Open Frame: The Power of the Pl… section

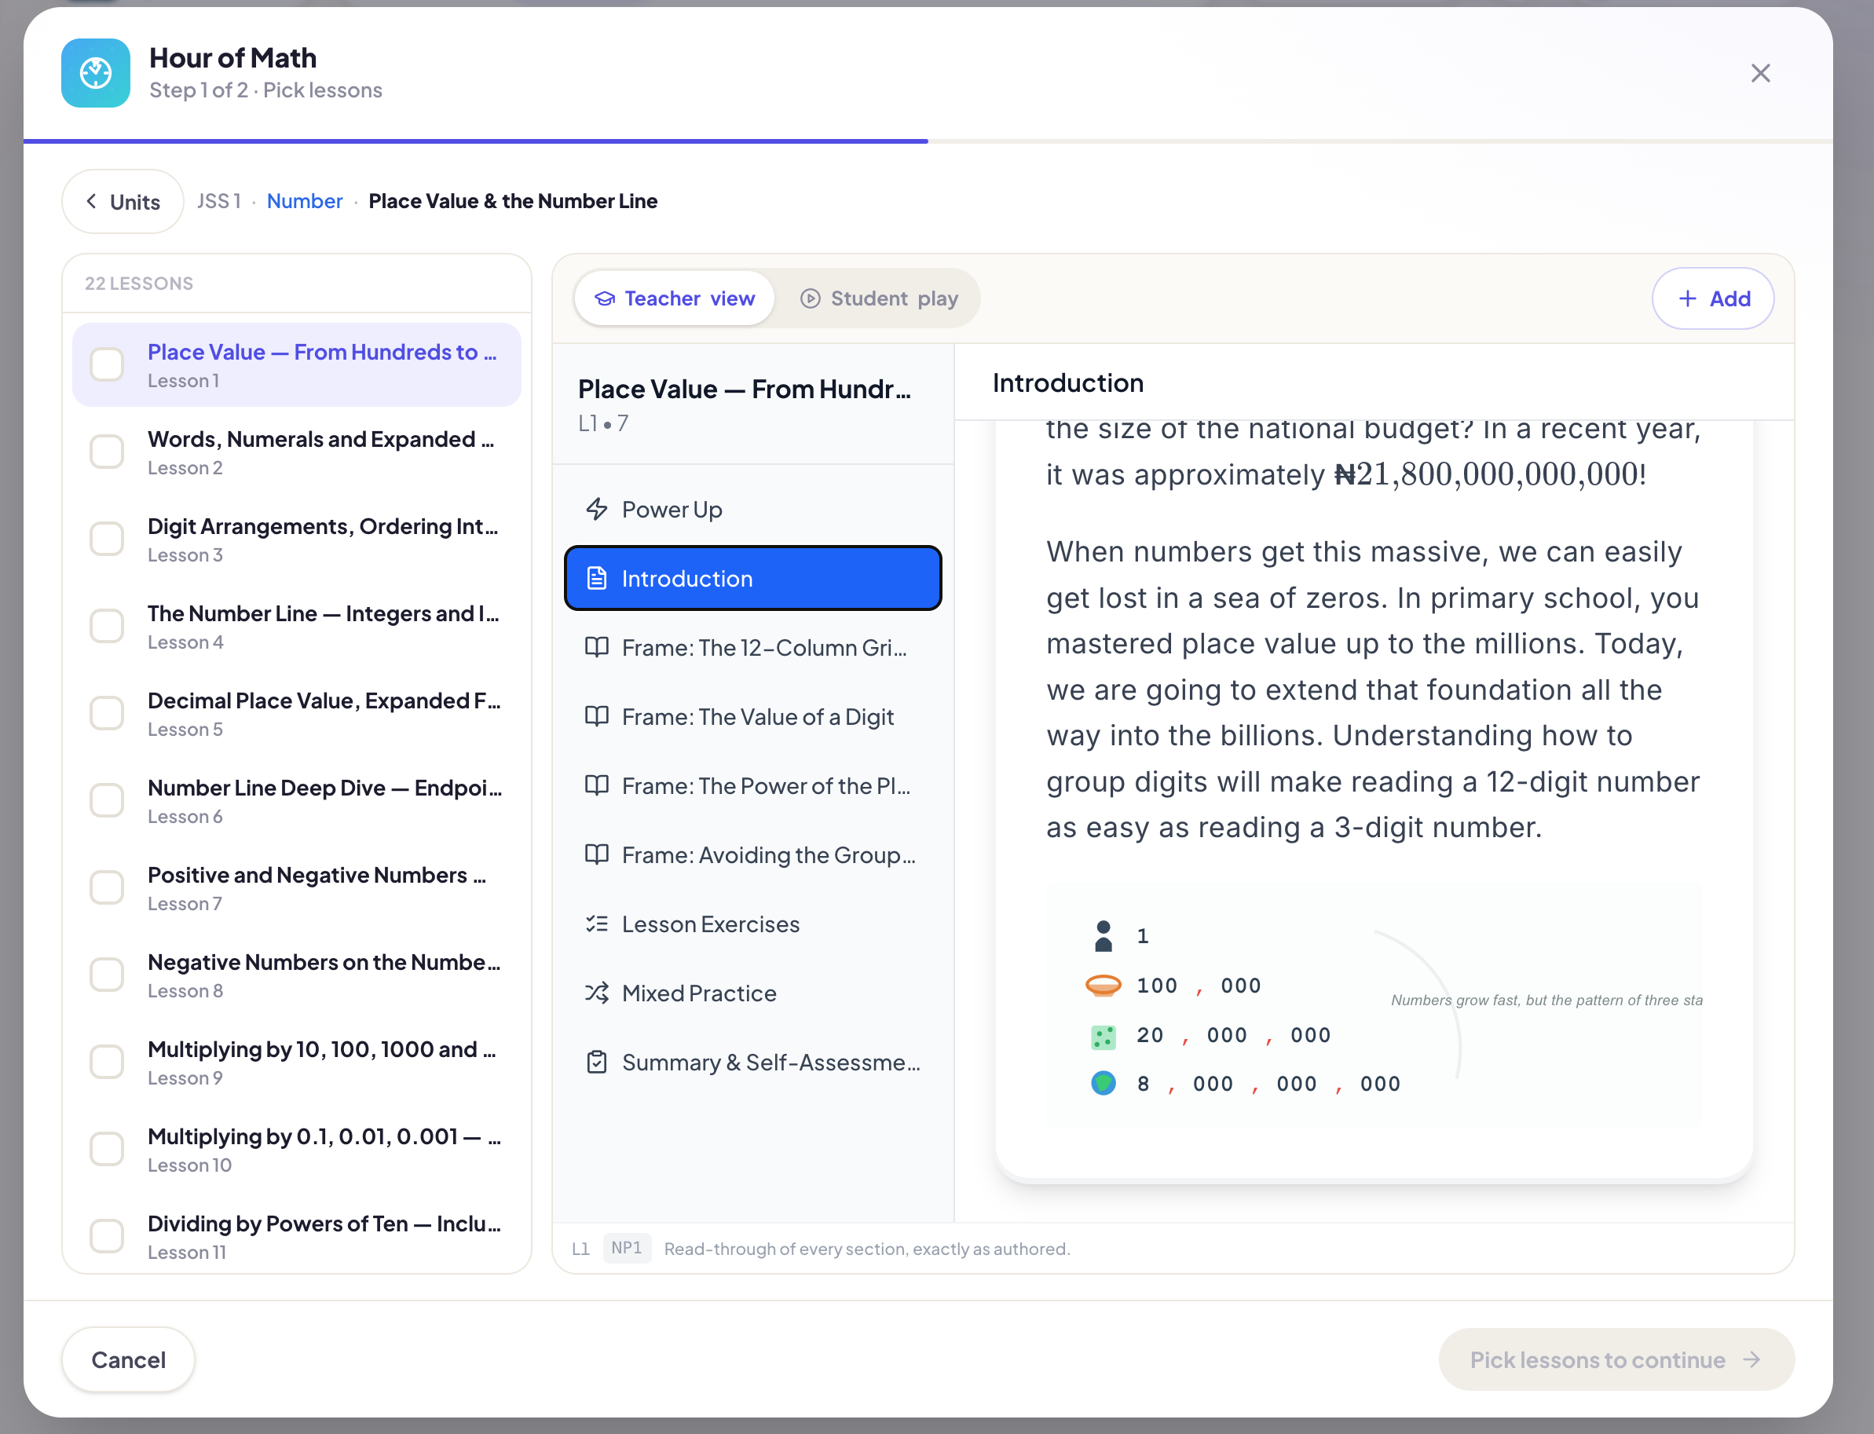coord(752,786)
